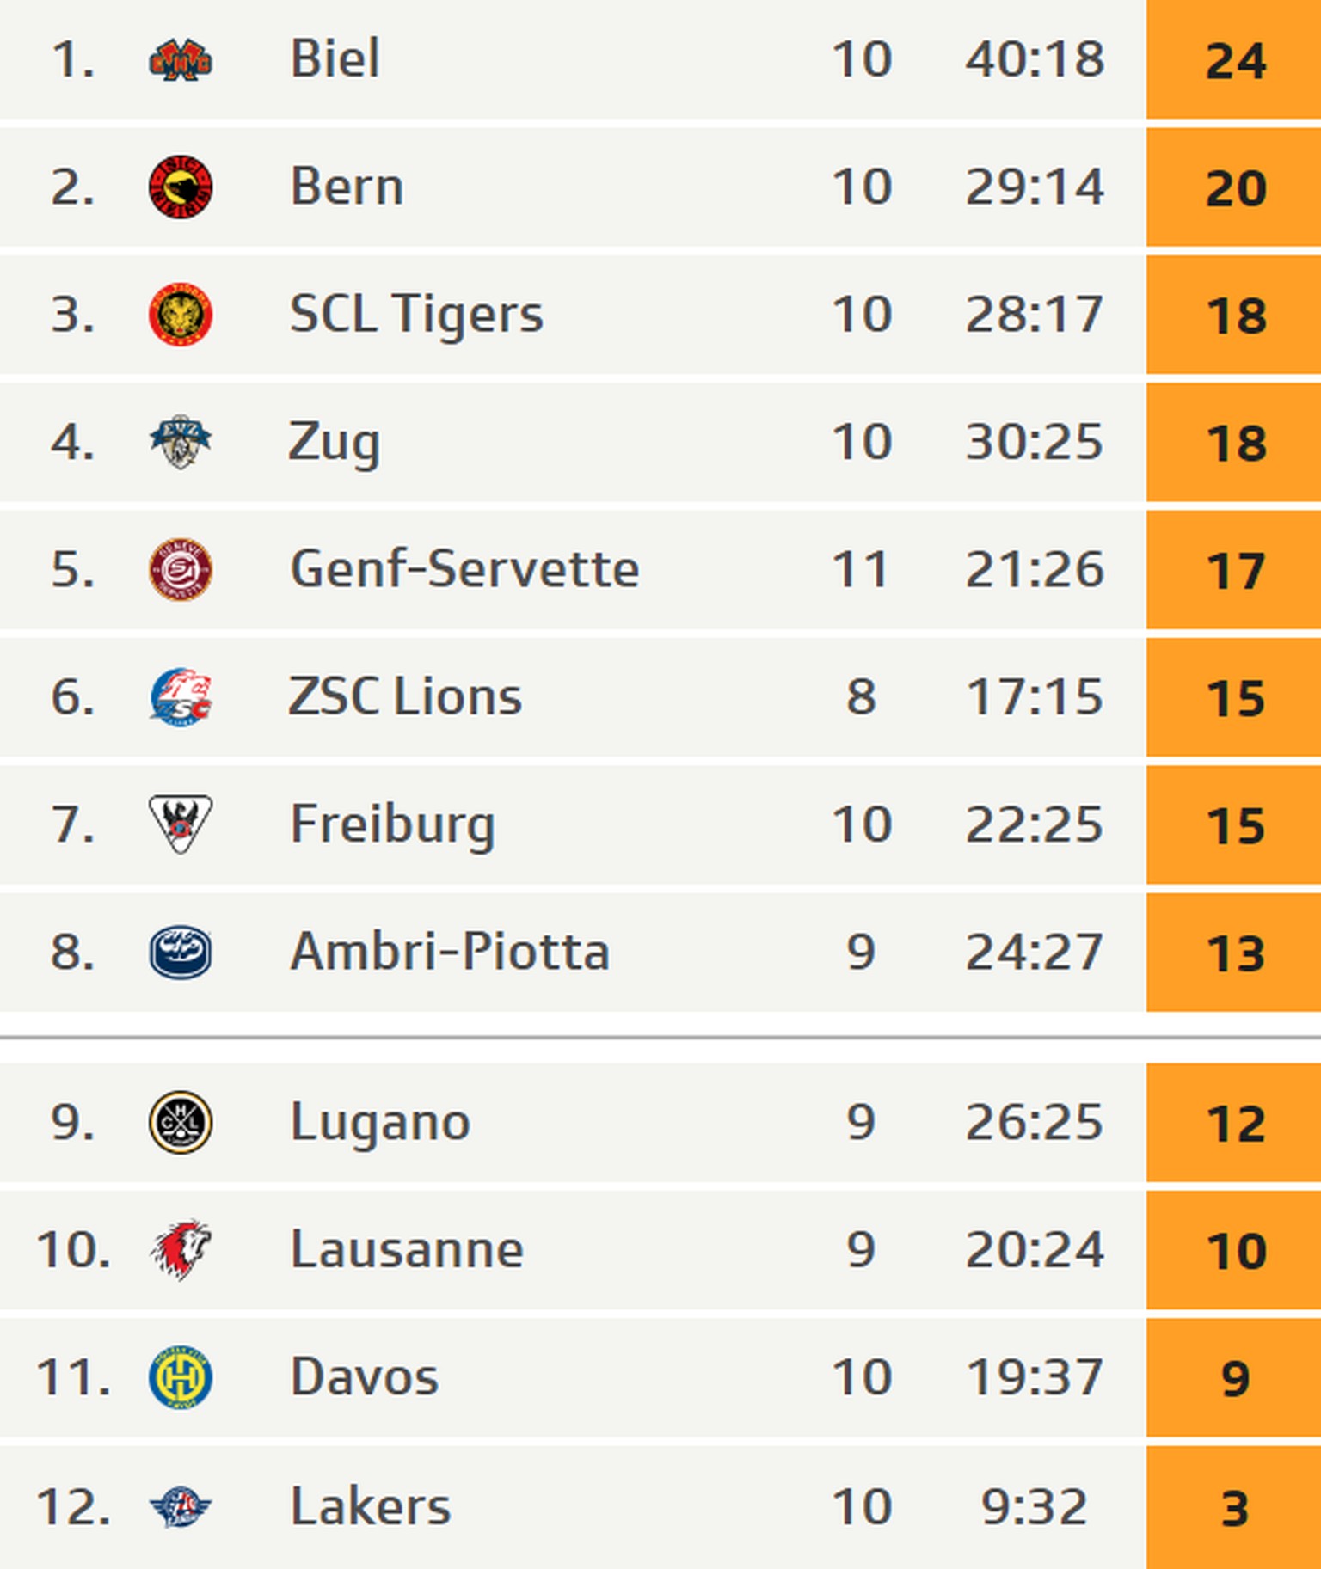Click the Genf-Servette logo

(181, 569)
